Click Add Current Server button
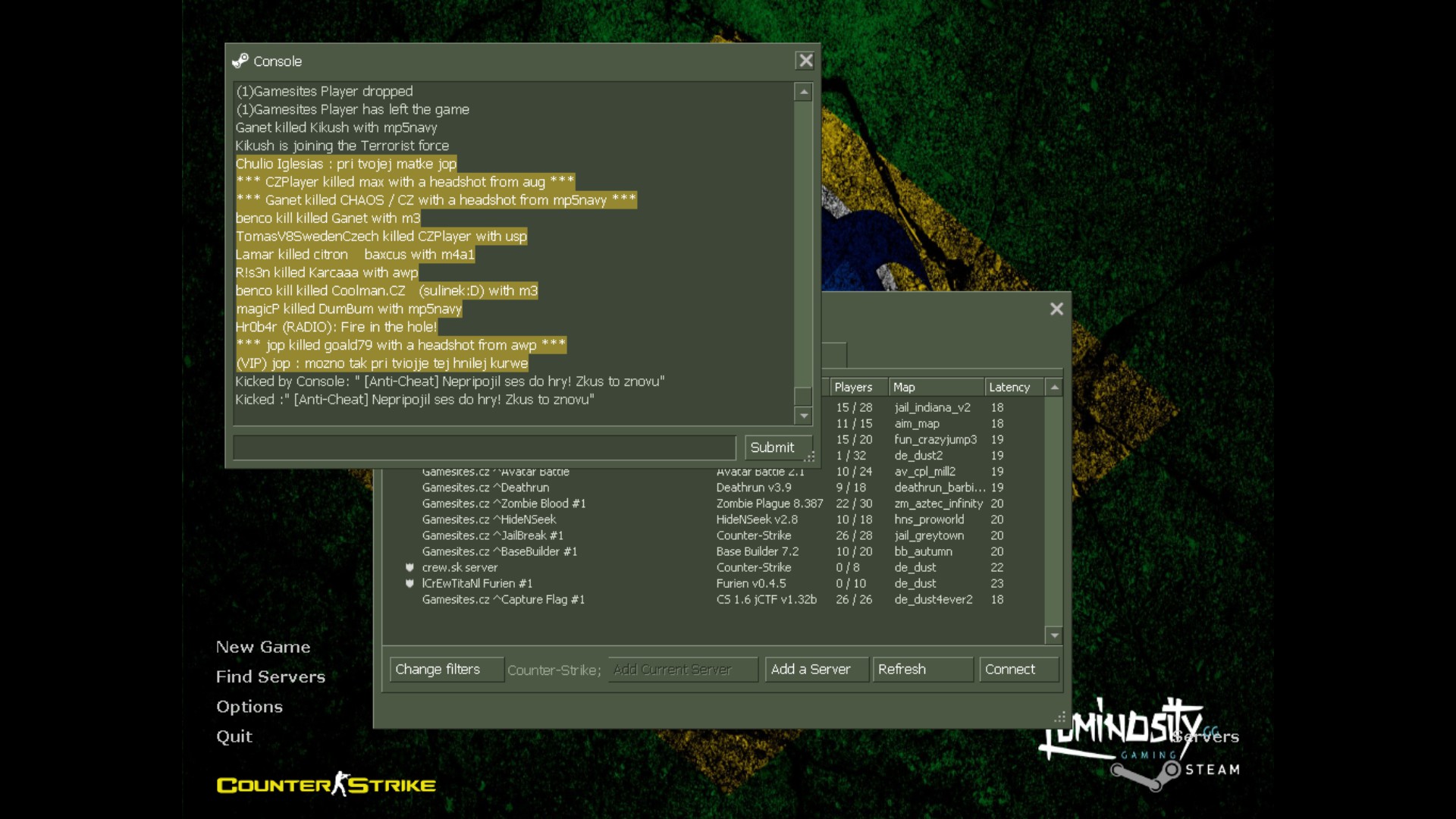Screen dimensions: 1456x819 [682, 670]
